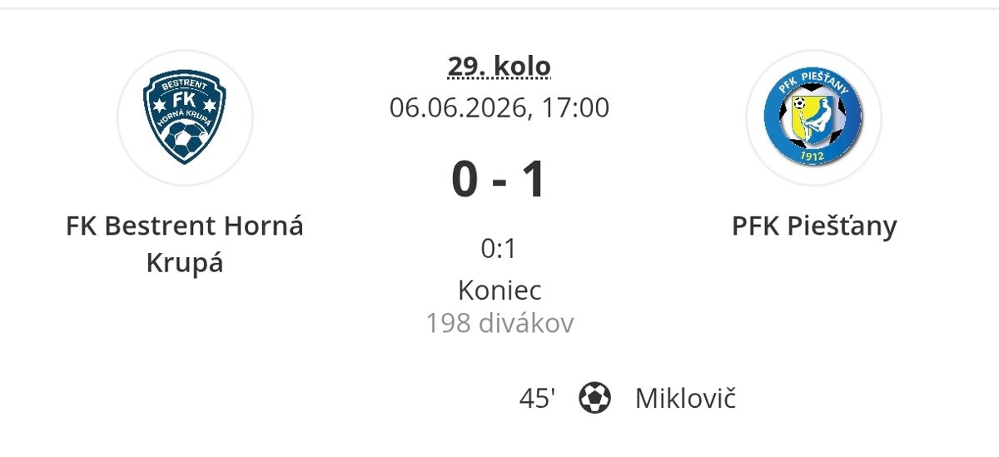The height and width of the screenshot is (457, 999).
Task: Click the 17:00 kickoff time
Action: coord(574,107)
